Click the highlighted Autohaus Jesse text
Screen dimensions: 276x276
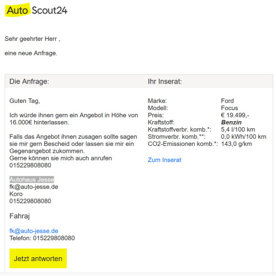pyautogui.click(x=31, y=179)
